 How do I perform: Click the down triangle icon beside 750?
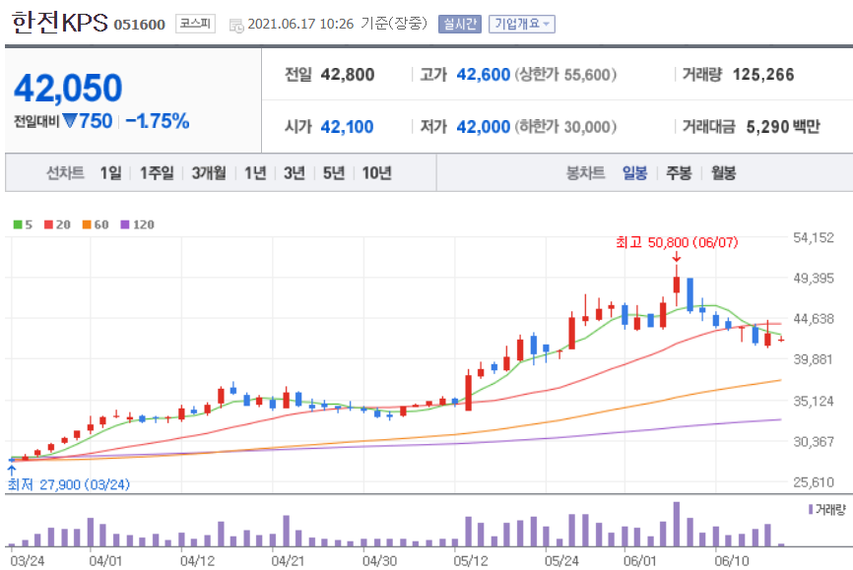(70, 120)
